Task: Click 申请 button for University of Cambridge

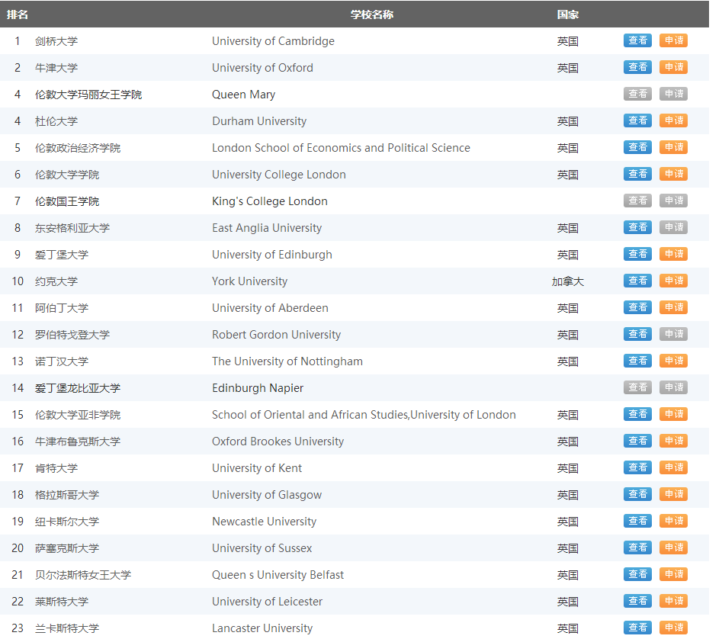Action: [673, 40]
